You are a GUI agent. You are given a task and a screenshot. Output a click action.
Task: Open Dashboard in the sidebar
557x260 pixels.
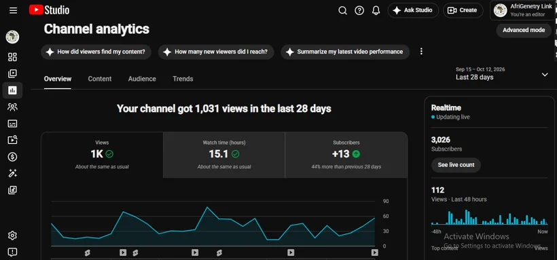(12, 57)
